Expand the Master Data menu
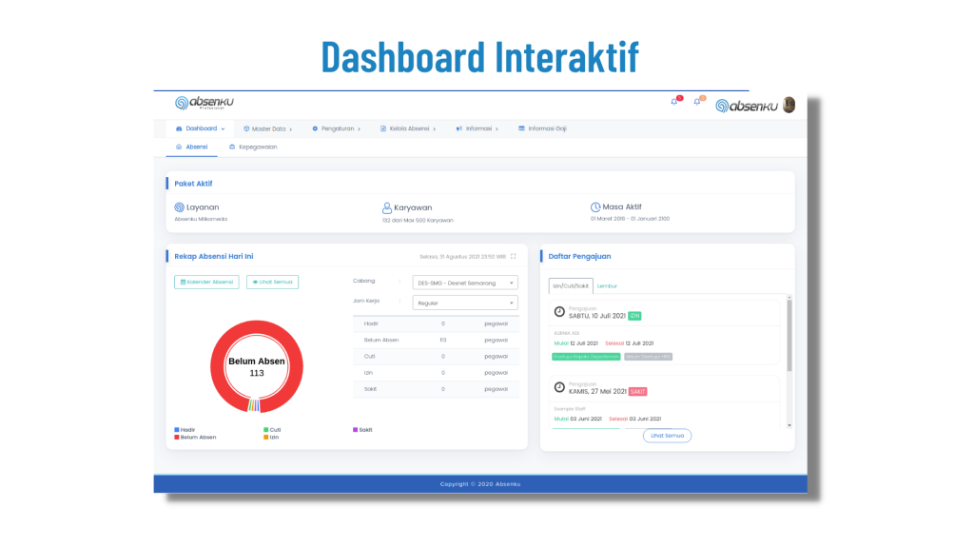This screenshot has width=974, height=548. (267, 128)
